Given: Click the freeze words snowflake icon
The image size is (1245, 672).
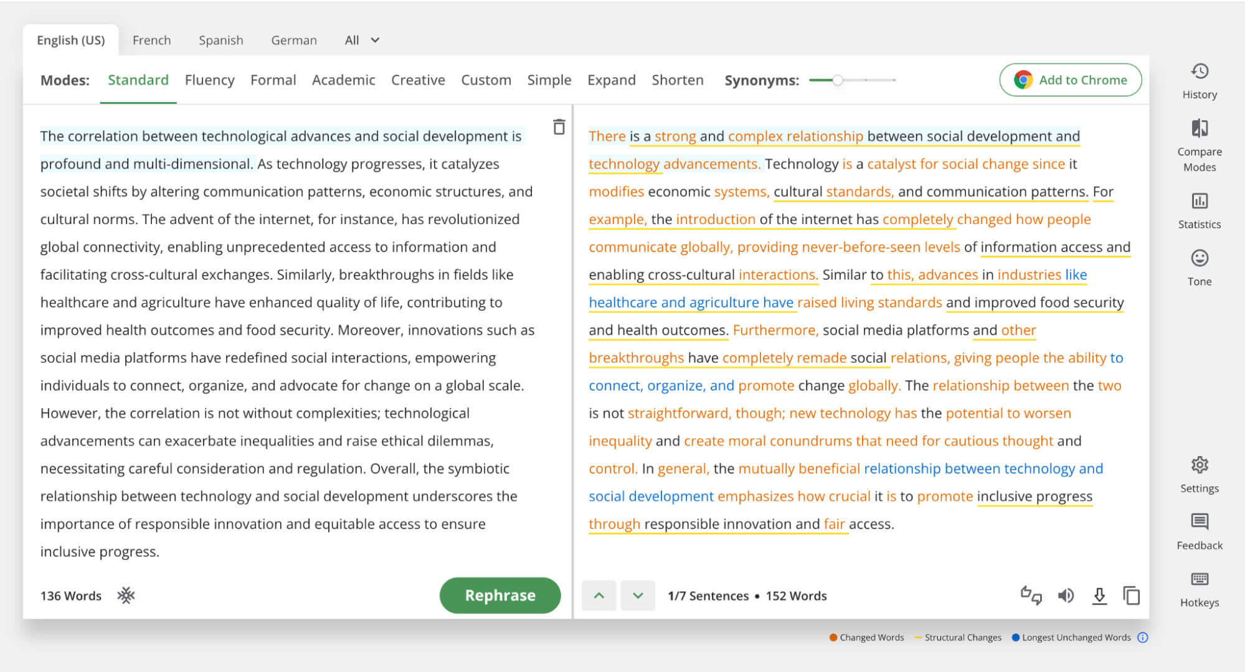Looking at the screenshot, I should [126, 595].
